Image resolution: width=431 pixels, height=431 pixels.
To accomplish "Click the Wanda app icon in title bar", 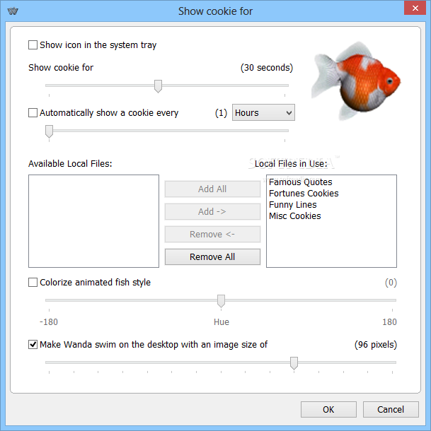I will coord(13,11).
